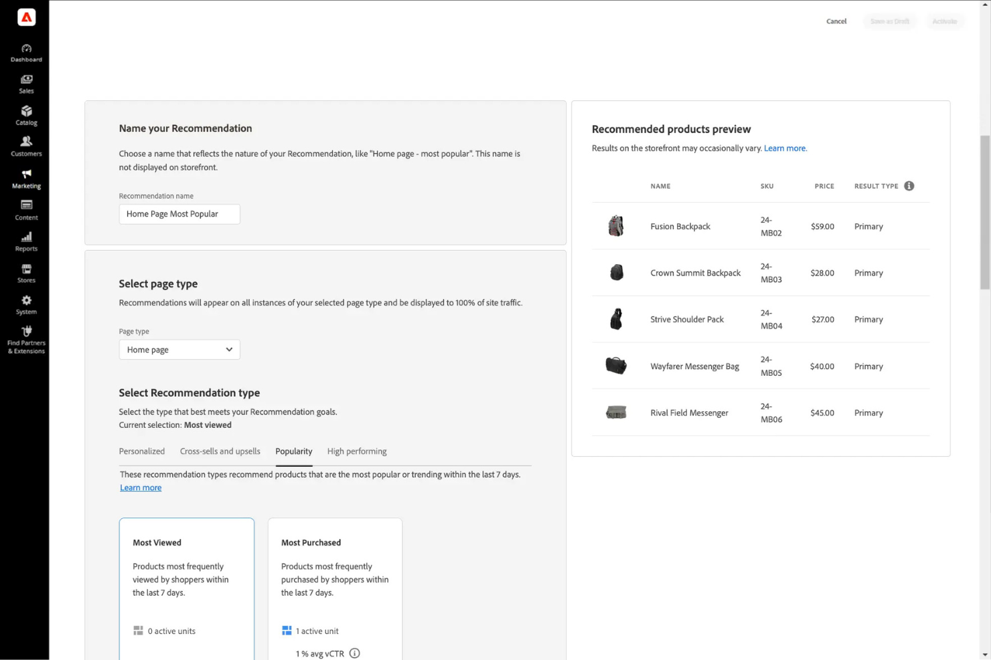Click the avg vCTR info icon
Screen dimensions: 991x660
pos(354,653)
